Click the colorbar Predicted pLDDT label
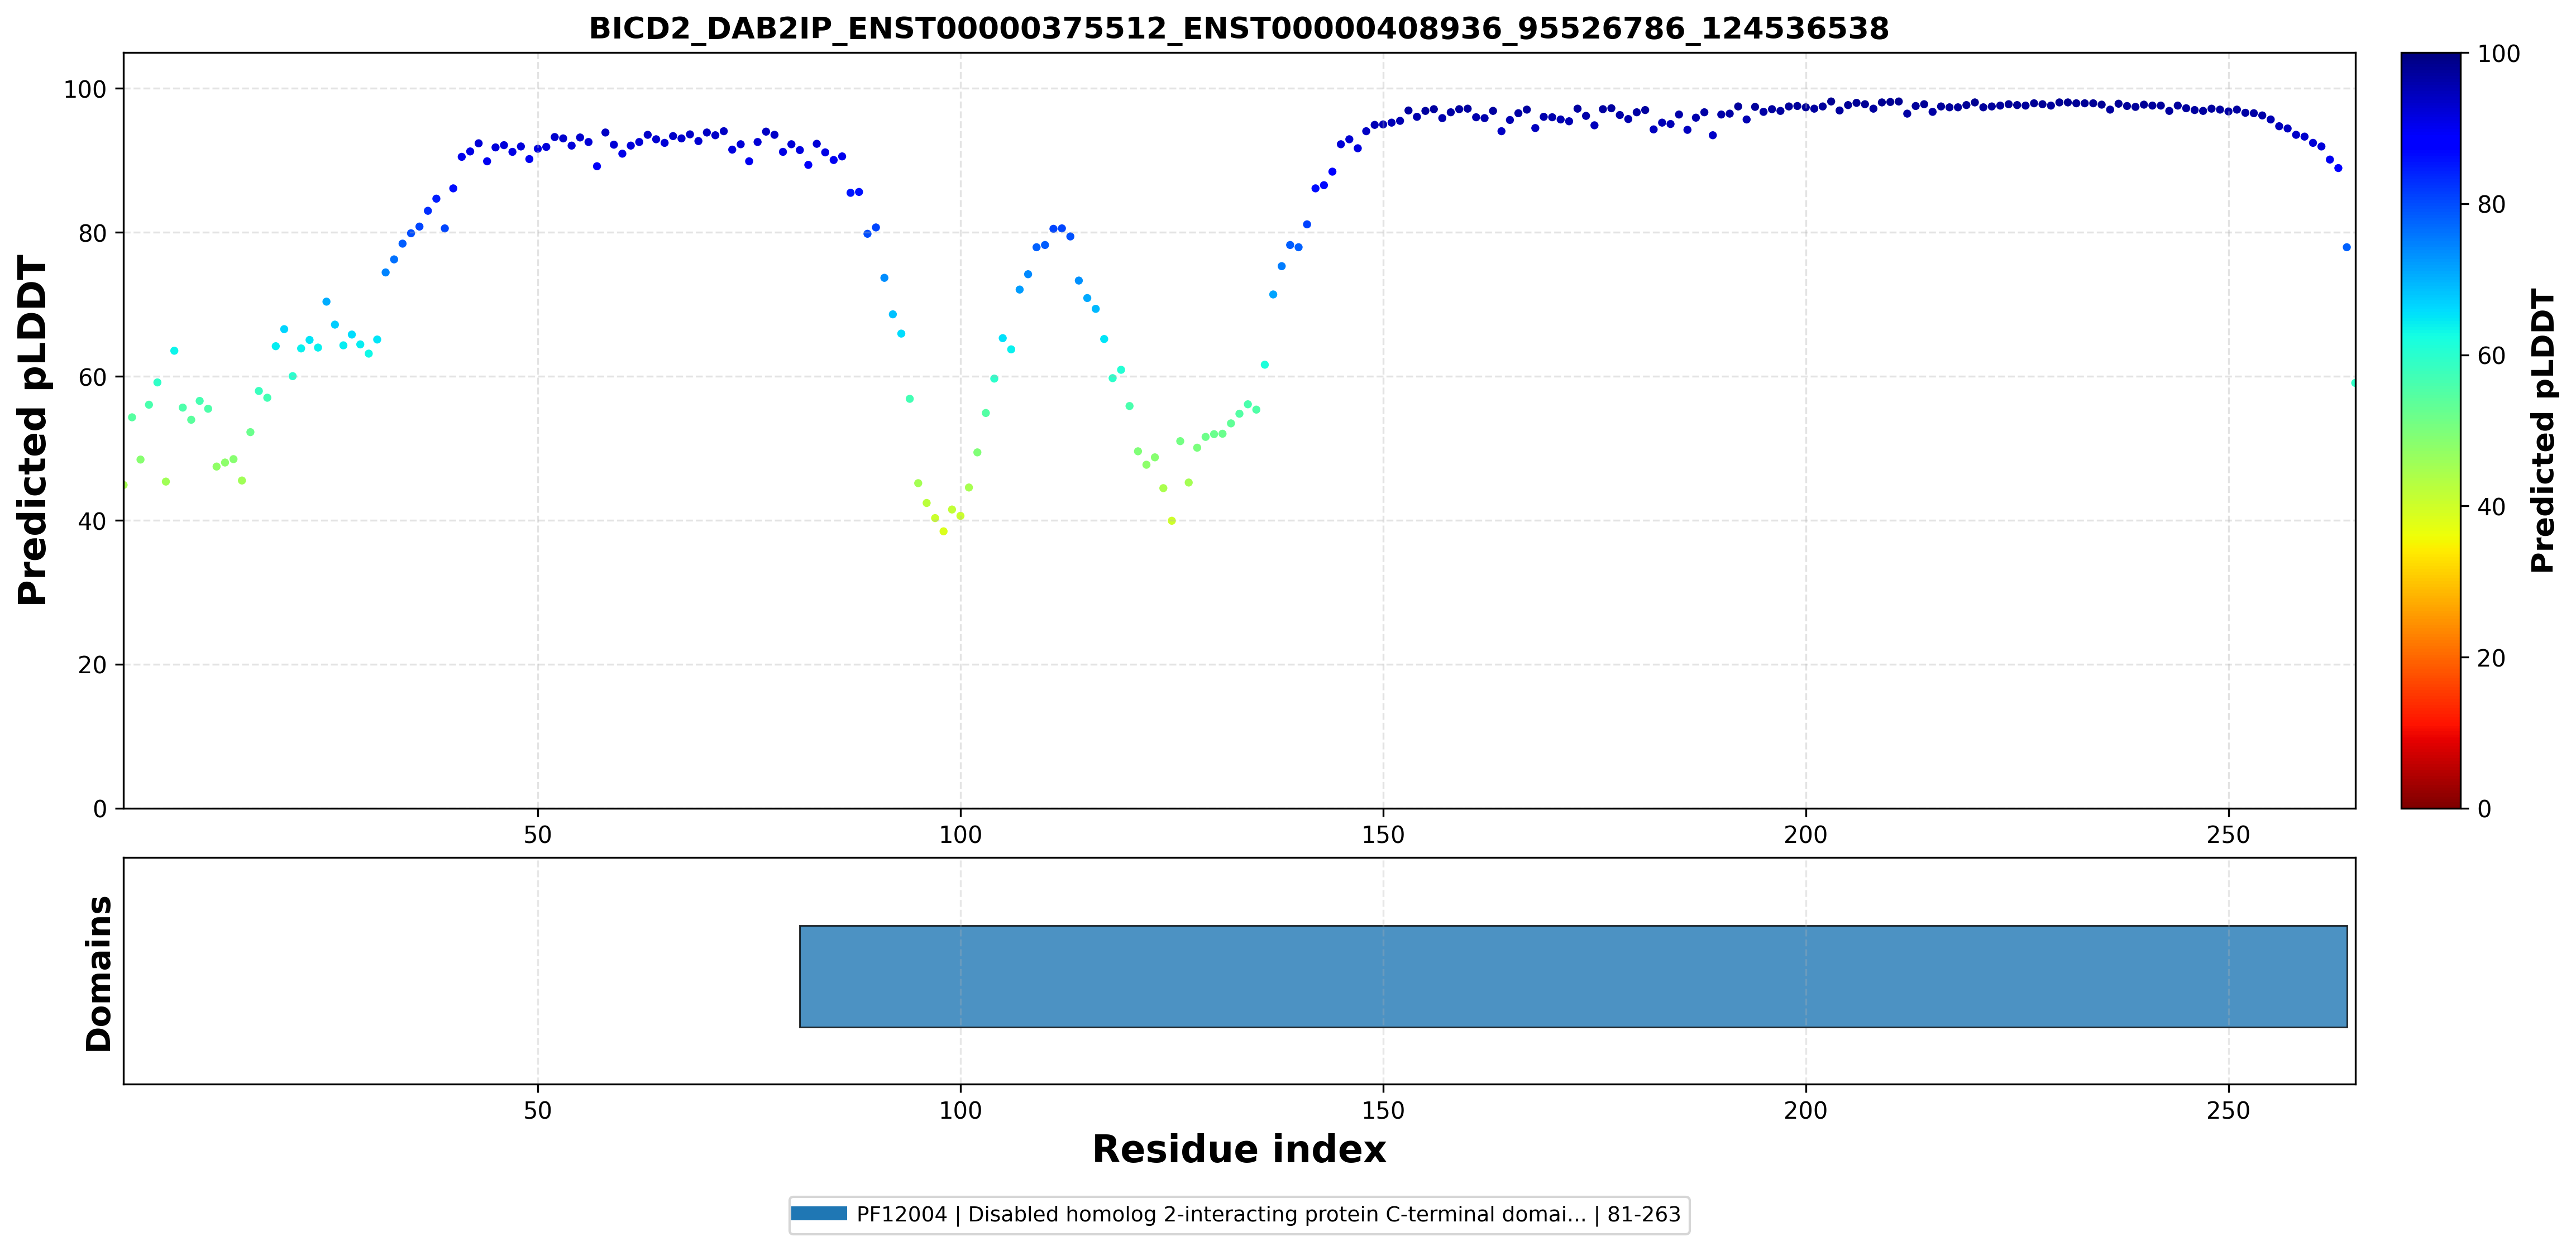The image size is (2576, 1251). (2542, 430)
